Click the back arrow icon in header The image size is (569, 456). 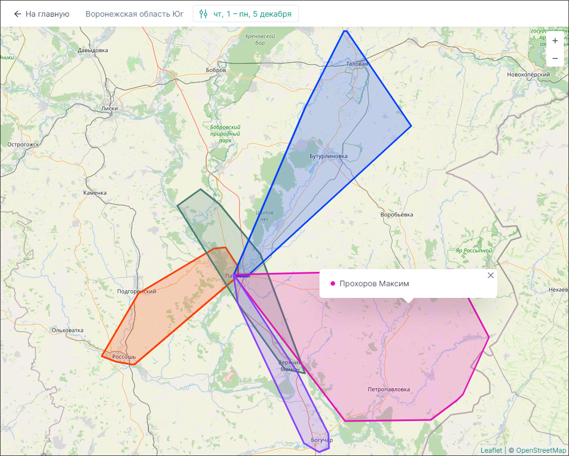[x=18, y=14]
